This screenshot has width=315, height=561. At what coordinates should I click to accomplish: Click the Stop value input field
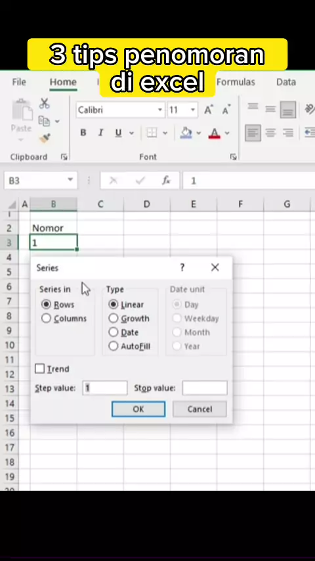(x=205, y=388)
